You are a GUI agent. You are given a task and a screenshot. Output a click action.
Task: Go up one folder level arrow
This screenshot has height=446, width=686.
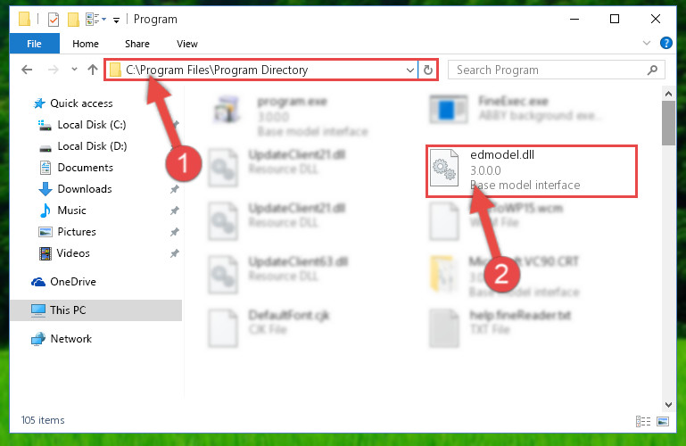pyautogui.click(x=92, y=70)
